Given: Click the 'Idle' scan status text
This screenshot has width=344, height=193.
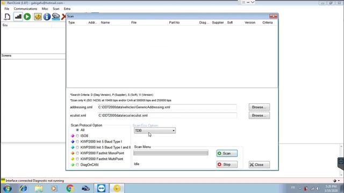Looking at the screenshot, I should point(137,164).
